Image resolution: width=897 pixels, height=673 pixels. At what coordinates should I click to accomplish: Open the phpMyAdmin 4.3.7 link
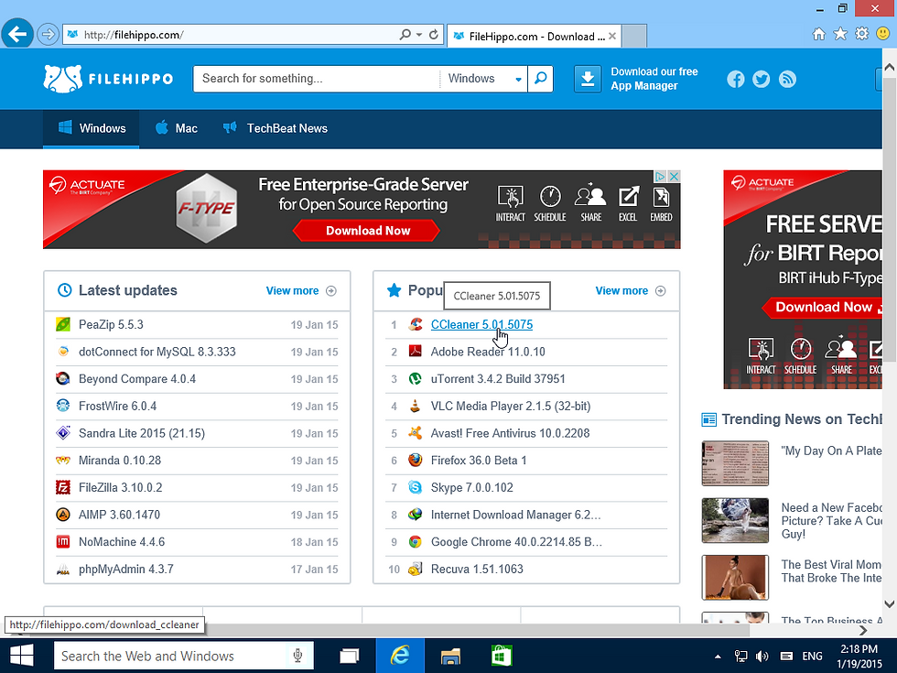(x=126, y=569)
